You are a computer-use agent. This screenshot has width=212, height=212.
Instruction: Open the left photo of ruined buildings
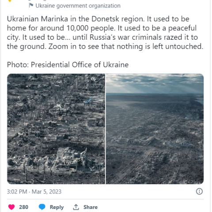coord(56,129)
